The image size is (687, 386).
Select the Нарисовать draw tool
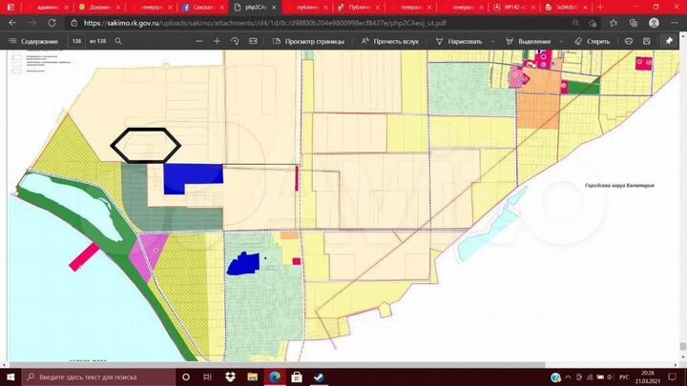point(459,41)
